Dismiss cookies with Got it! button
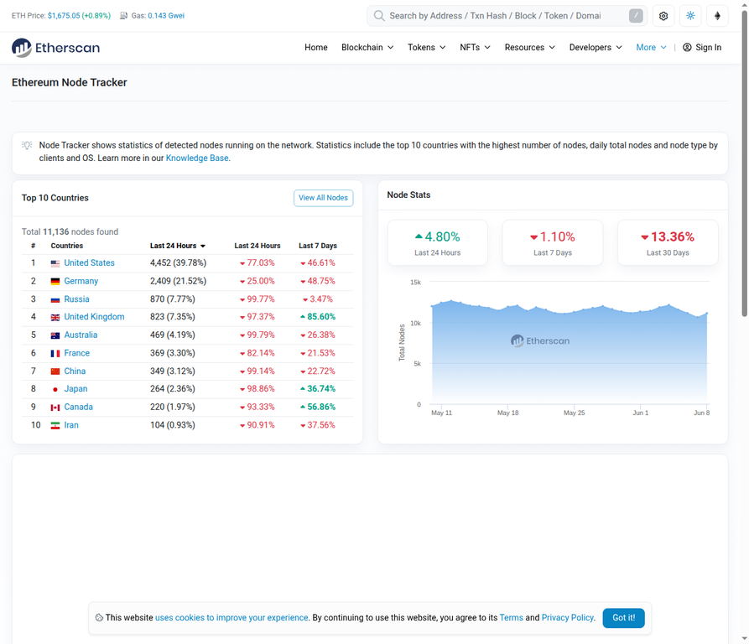 [x=623, y=618]
